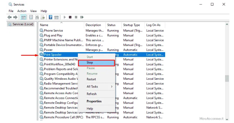The height and width of the screenshot is (123, 234).
Task: Select the PrintWorkflow_389e043 service
Action: coord(60,64)
